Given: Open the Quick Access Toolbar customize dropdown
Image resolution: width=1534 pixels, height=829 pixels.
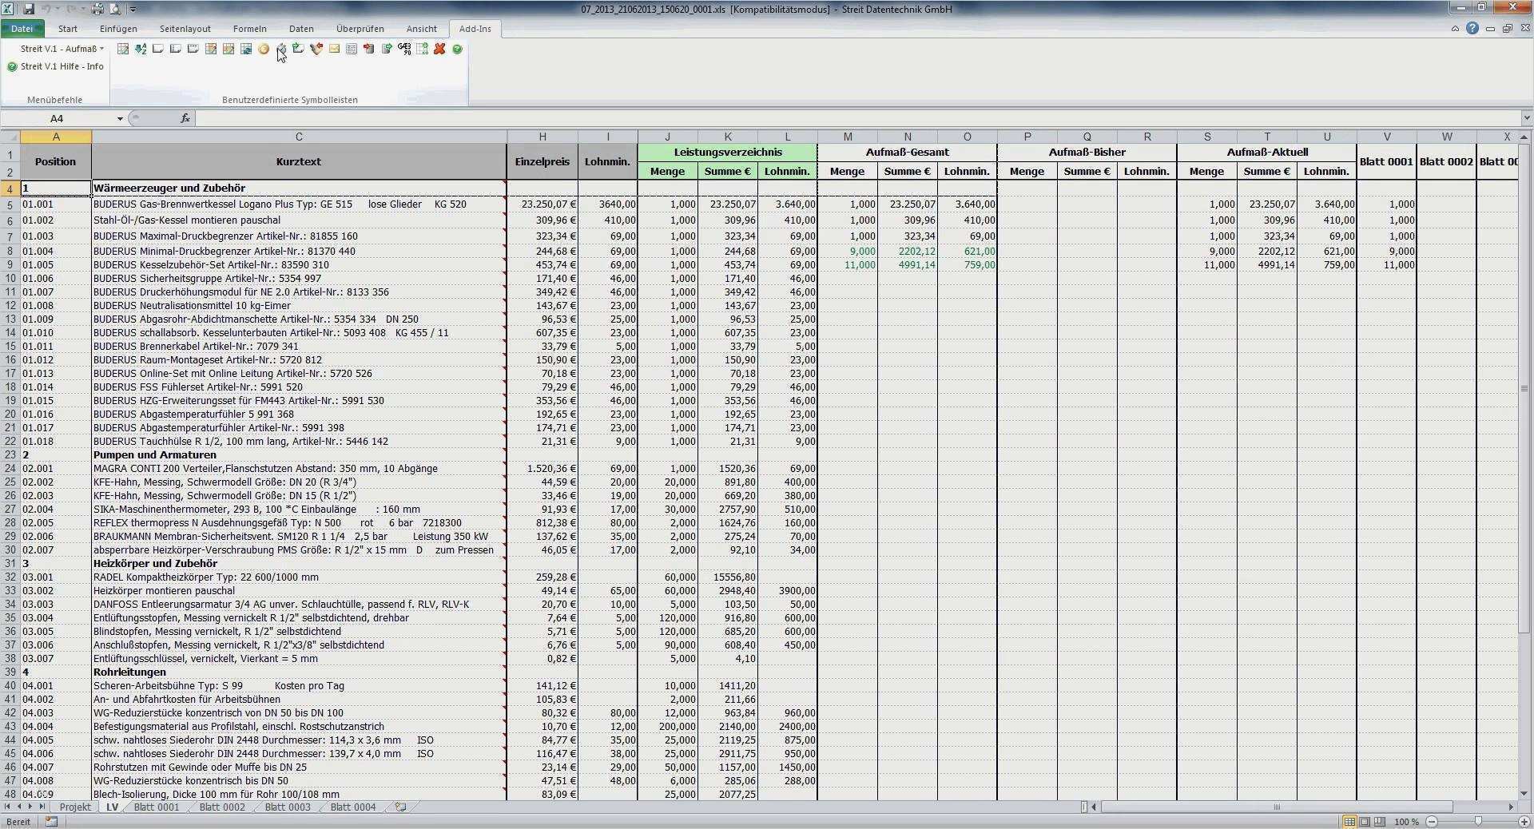Looking at the screenshot, I should [133, 9].
